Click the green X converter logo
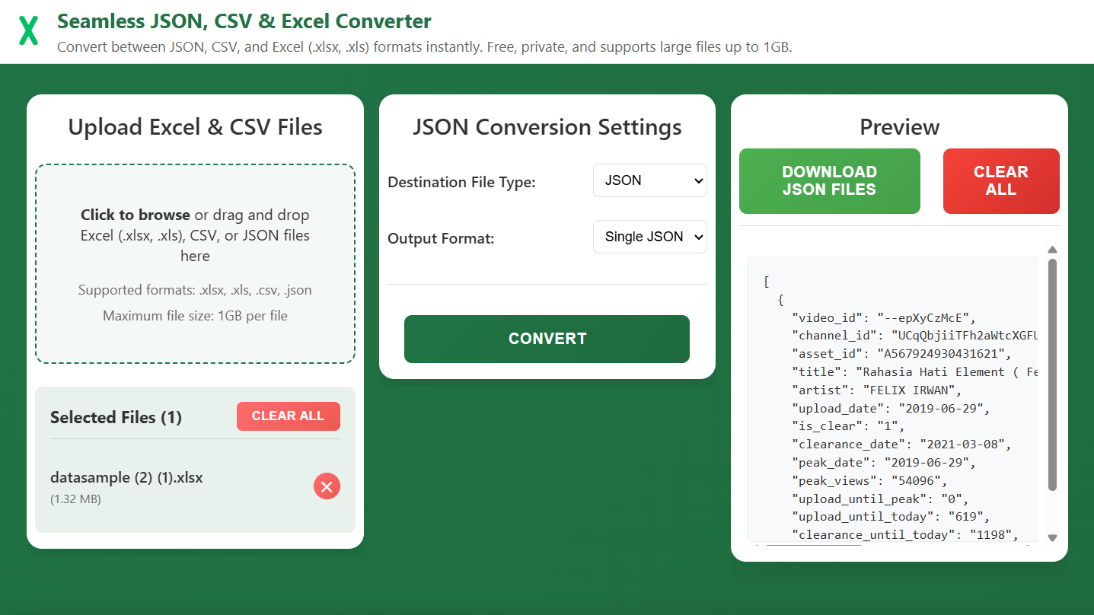The height and width of the screenshot is (615, 1094). tap(28, 31)
